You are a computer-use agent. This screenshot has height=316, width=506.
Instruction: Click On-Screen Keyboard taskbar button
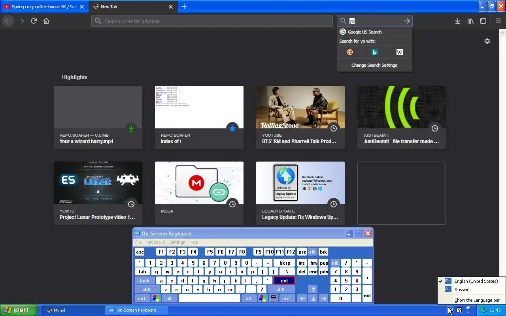pyautogui.click(x=137, y=310)
